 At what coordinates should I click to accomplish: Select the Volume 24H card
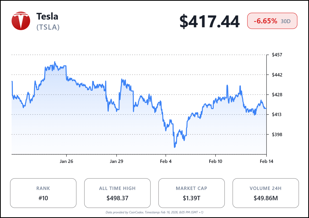coord(265,193)
